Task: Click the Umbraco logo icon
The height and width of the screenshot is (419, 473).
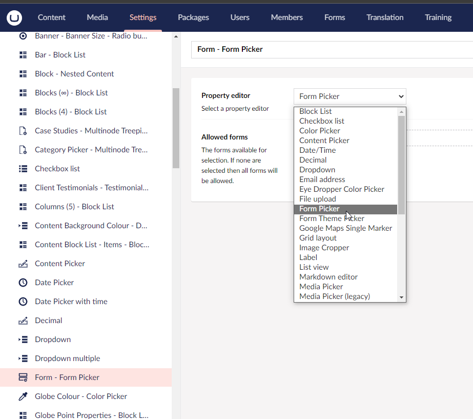Action: (14, 17)
